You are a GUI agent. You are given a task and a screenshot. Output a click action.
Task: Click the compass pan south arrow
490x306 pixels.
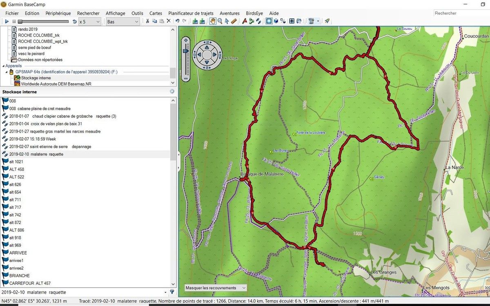coord(207,63)
